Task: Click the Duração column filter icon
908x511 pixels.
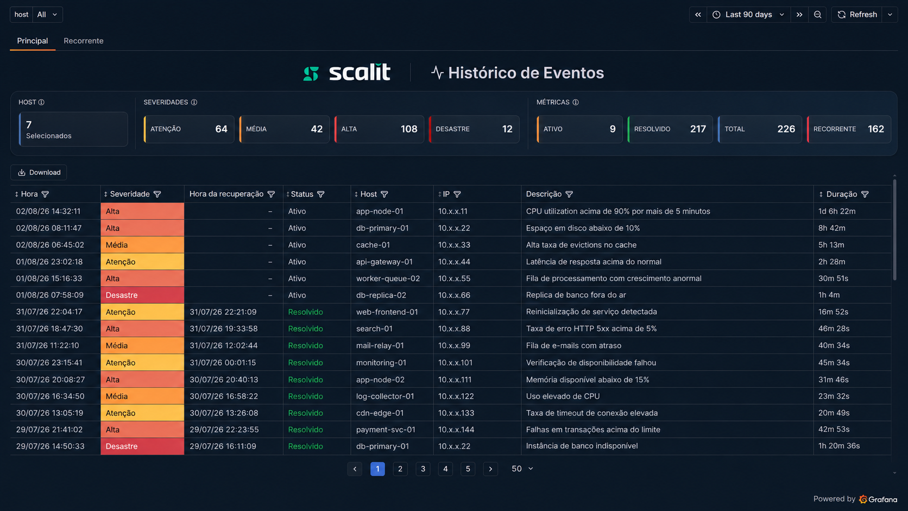Action: (865, 194)
